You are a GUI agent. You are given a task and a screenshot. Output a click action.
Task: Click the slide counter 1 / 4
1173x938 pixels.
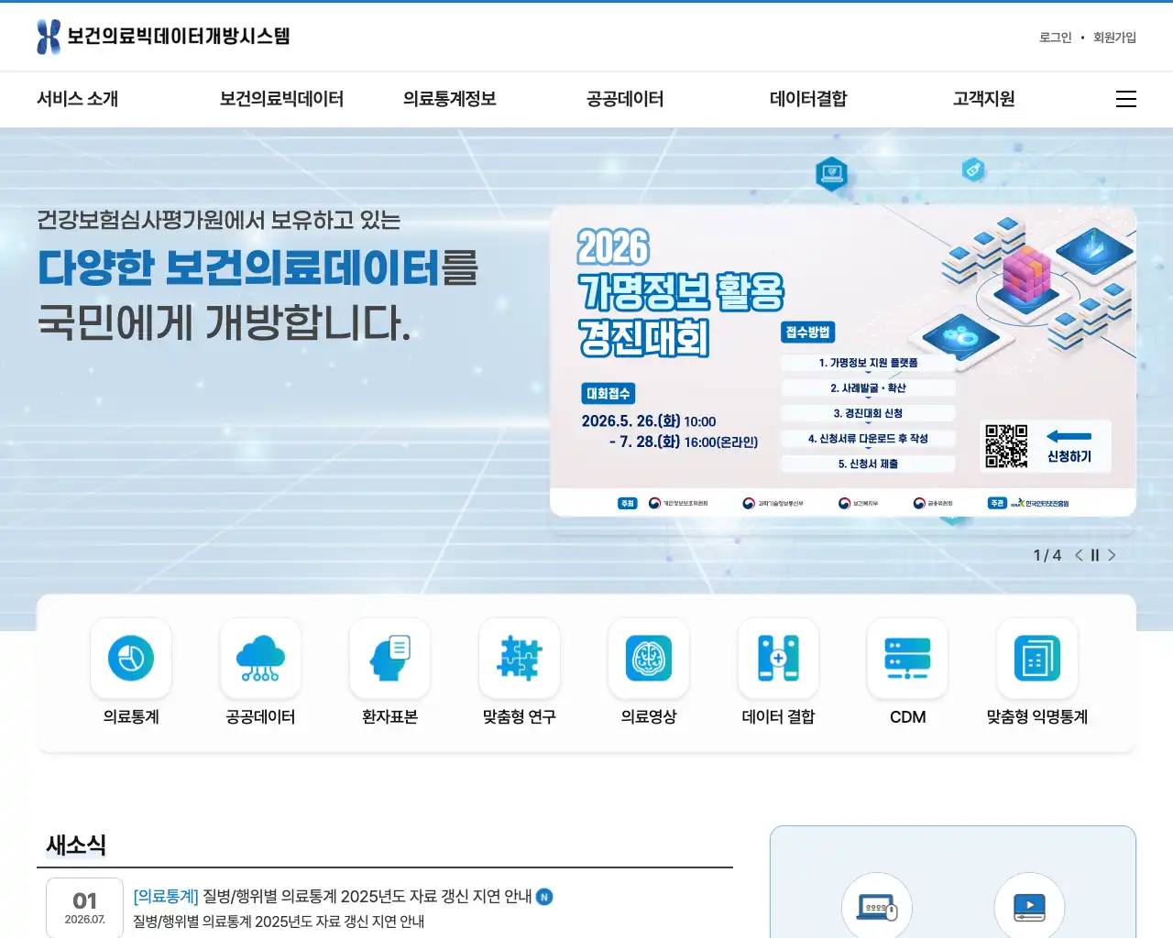pyautogui.click(x=1047, y=555)
